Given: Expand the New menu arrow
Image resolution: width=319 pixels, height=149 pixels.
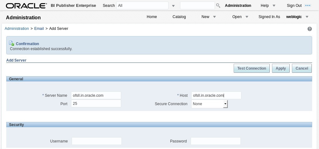Looking at the screenshot, I should pos(214,17).
